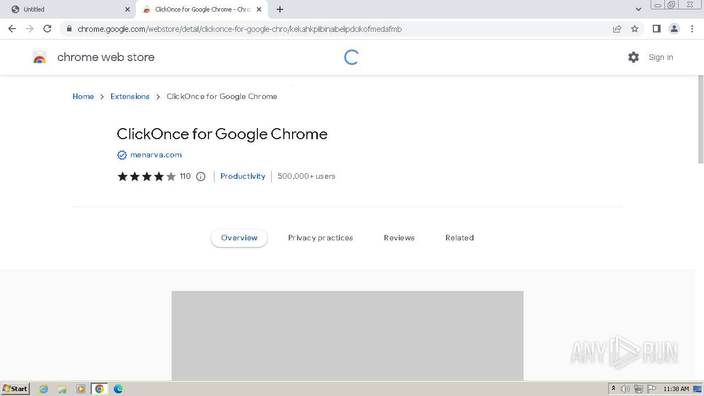Click the 110 ratings count
This screenshot has height=396, width=704.
tap(185, 176)
